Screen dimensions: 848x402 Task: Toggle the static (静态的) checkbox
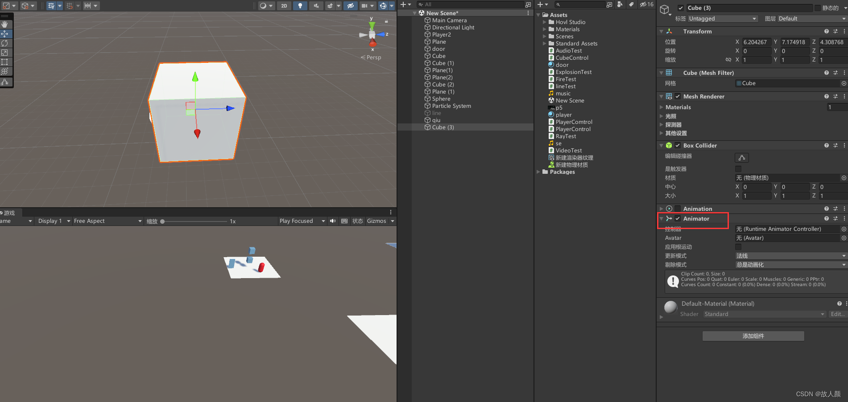(x=817, y=8)
